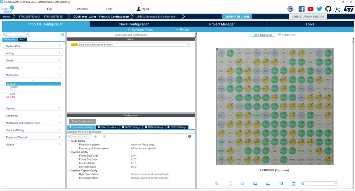Open the ST Facebook page icon
The height and width of the screenshot is (191, 355).
coord(301,9)
